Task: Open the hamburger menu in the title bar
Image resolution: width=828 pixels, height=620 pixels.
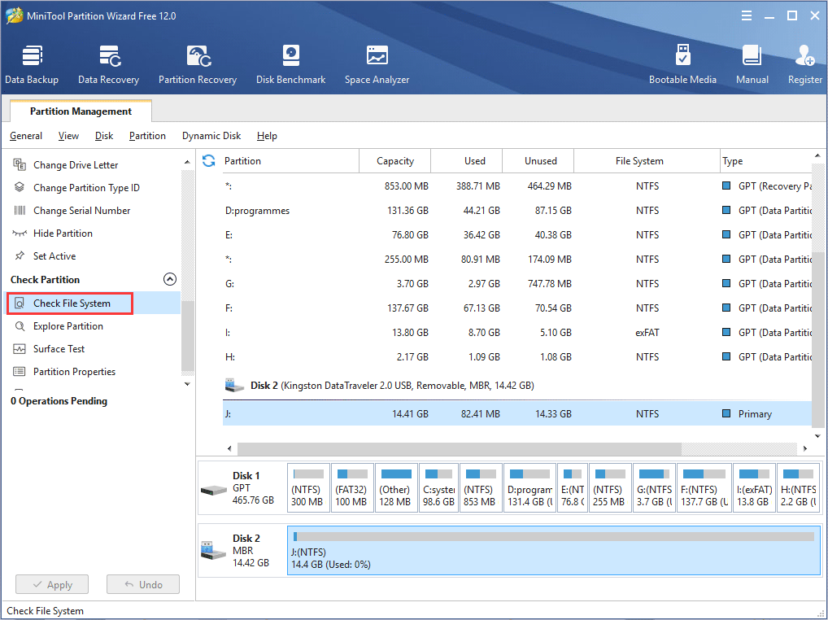Action: pyautogui.click(x=746, y=15)
